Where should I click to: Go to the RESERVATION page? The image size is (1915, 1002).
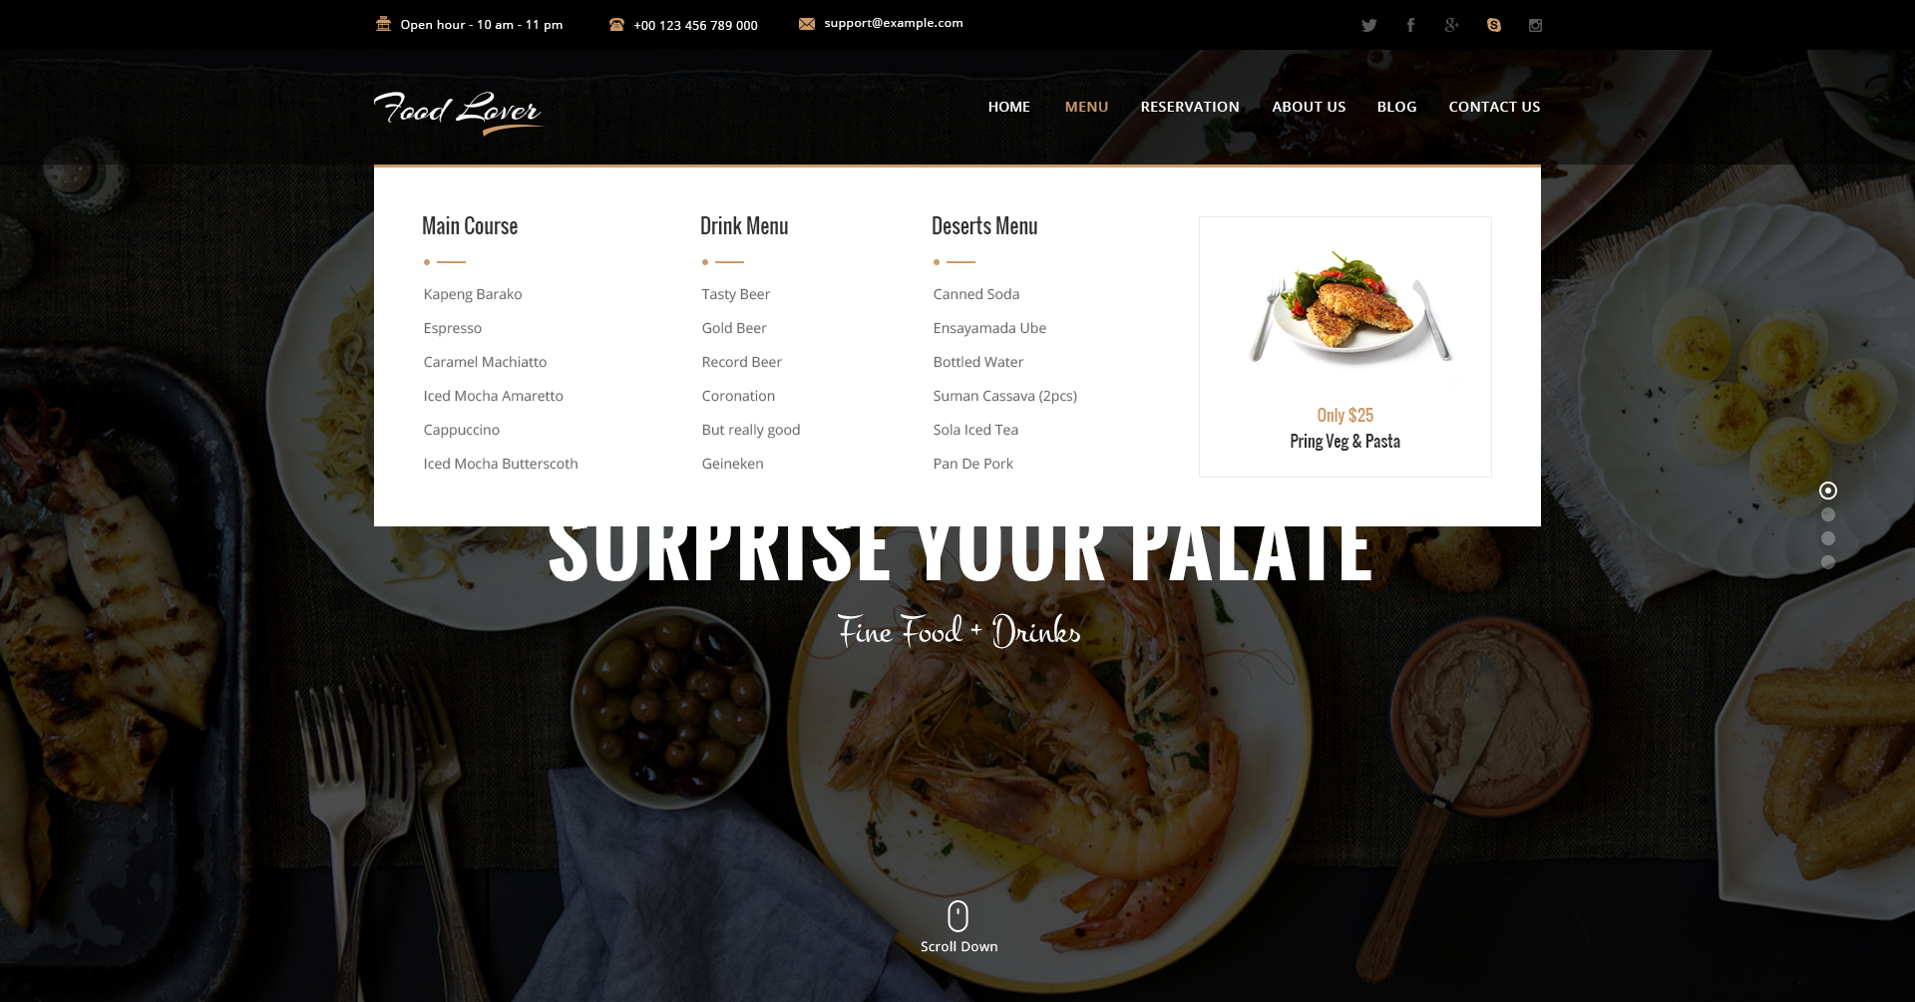(x=1190, y=107)
